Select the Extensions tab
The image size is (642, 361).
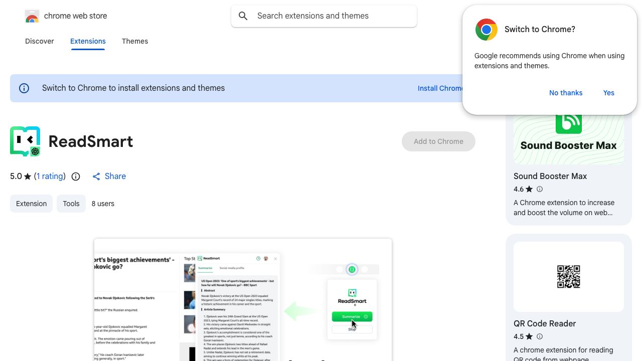click(x=88, y=41)
